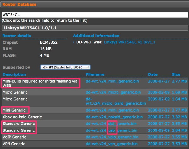Click the 1,64 MB size value
This screenshot has height=149, width=189.
[x=179, y=99]
